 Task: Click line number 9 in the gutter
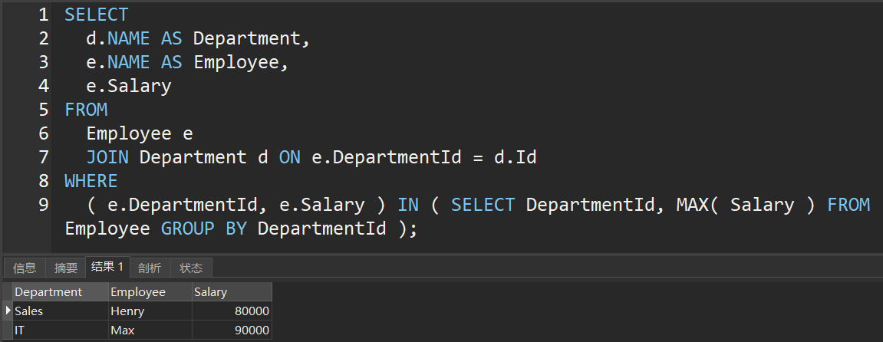point(43,205)
